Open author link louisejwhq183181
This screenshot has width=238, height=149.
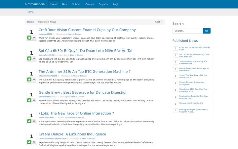coord(46,55)
